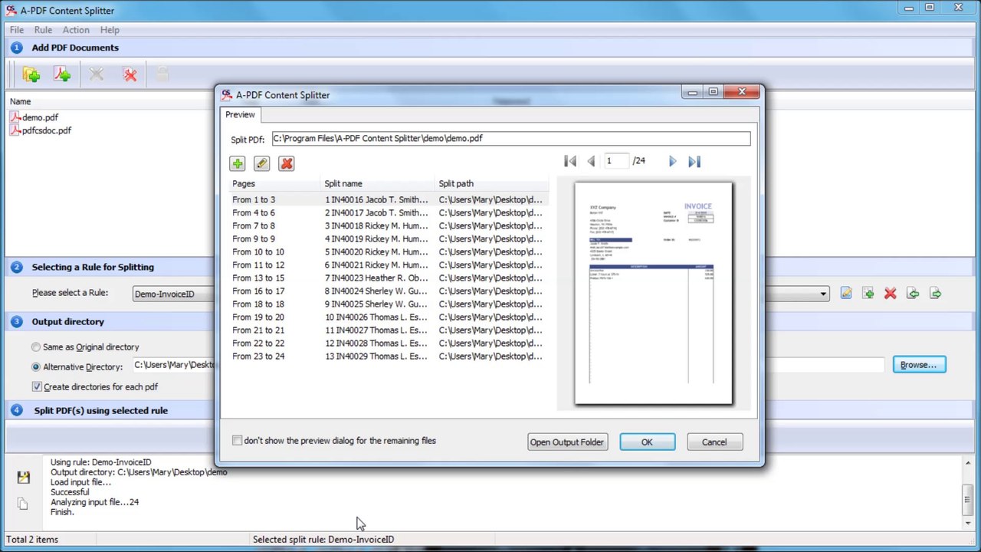Select the row From 11 to 12
The height and width of the screenshot is (552, 981).
click(389, 264)
